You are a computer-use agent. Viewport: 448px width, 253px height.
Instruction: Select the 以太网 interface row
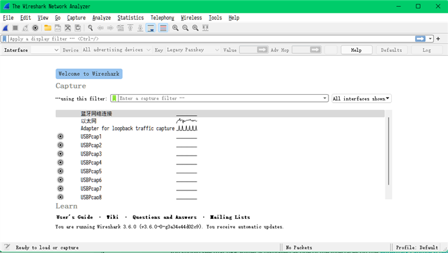(x=220, y=121)
